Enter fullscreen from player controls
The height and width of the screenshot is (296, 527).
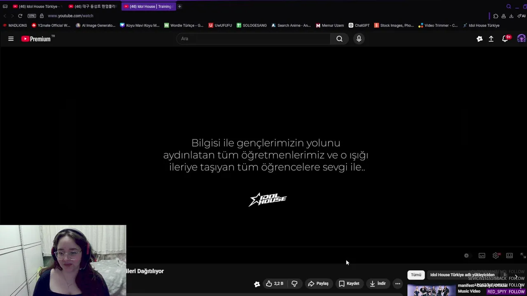point(523,256)
